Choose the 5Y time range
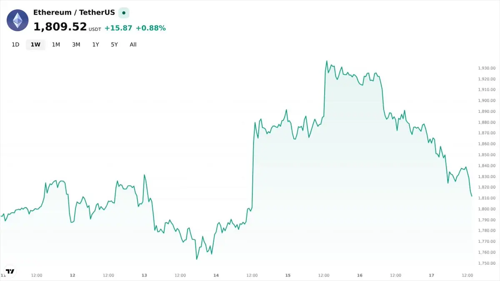500x281 pixels. [x=114, y=45]
